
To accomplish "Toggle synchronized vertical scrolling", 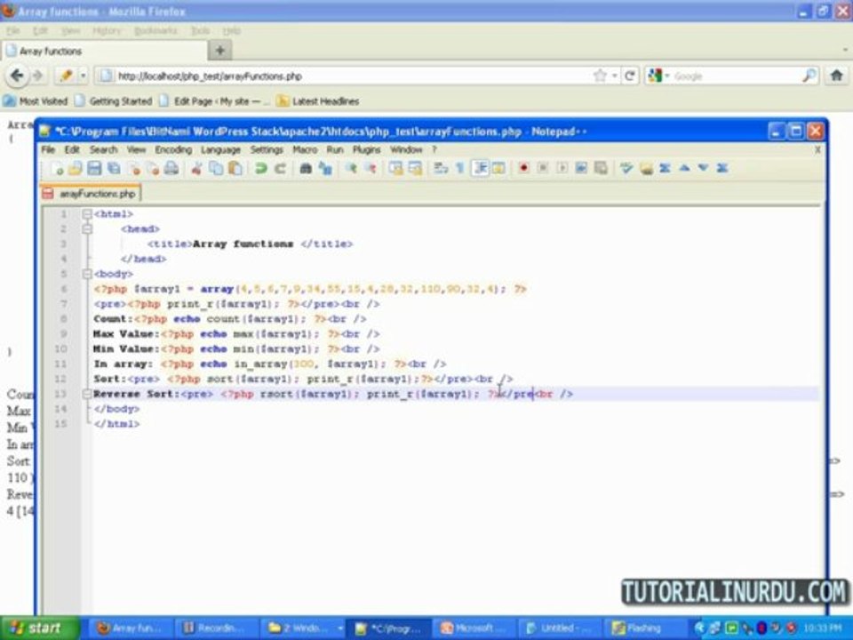I will (395, 169).
